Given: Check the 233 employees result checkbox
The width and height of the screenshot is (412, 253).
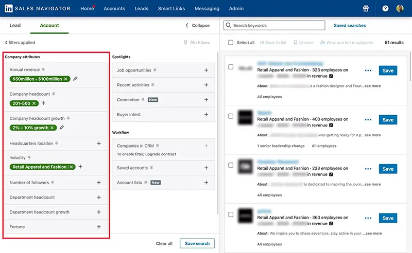Looking at the screenshot, I should tap(231, 165).
